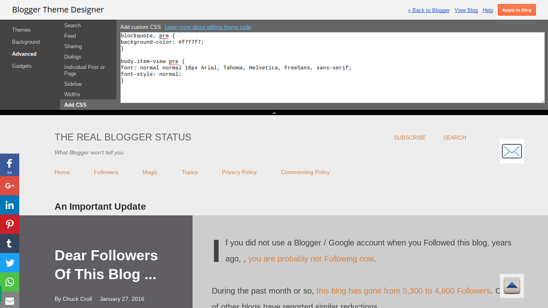This screenshot has height=308, width=548.
Task: Click the LinkedIn share icon
Action: click(9, 205)
